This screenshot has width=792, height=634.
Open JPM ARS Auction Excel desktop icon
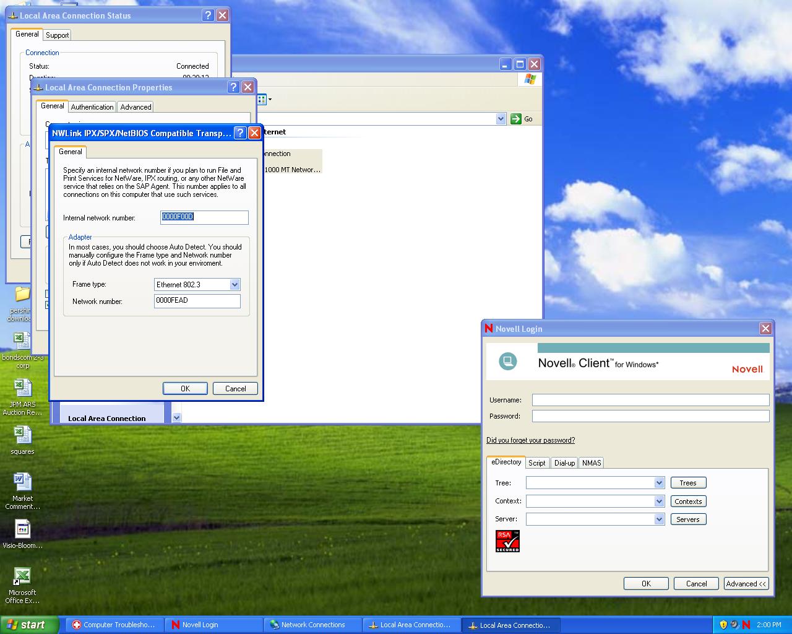coord(23,397)
